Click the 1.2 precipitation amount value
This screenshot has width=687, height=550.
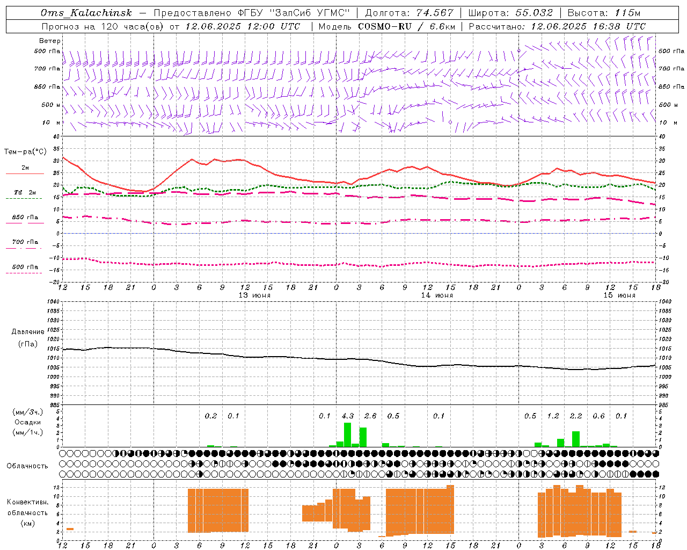[x=553, y=416]
